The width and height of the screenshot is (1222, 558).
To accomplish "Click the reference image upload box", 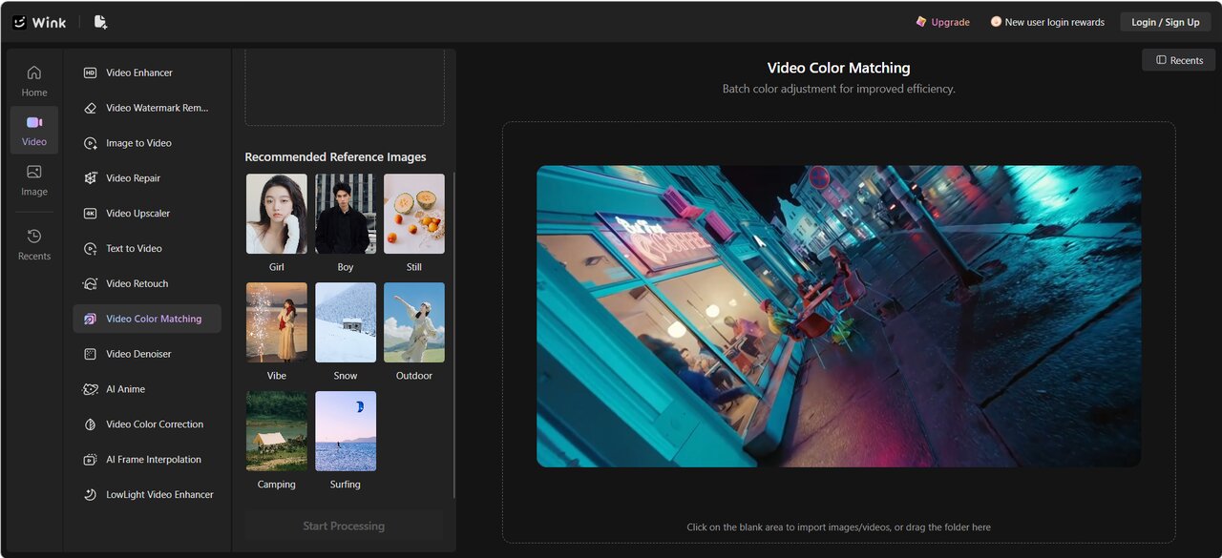I will 345,88.
